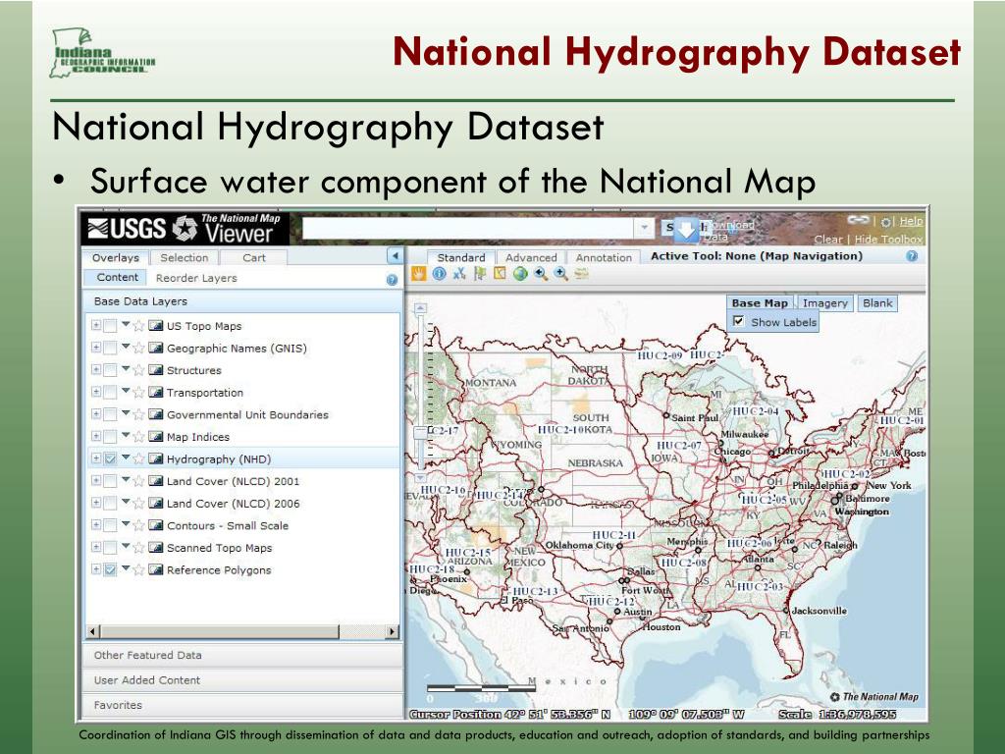The image size is (1005, 754).
Task: Click the layer list left scroll arrow
Action: [x=93, y=631]
